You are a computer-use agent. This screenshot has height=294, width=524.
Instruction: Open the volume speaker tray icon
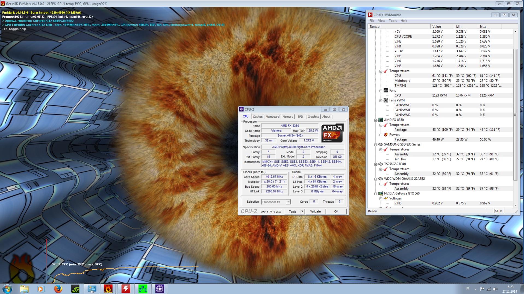[x=495, y=289]
